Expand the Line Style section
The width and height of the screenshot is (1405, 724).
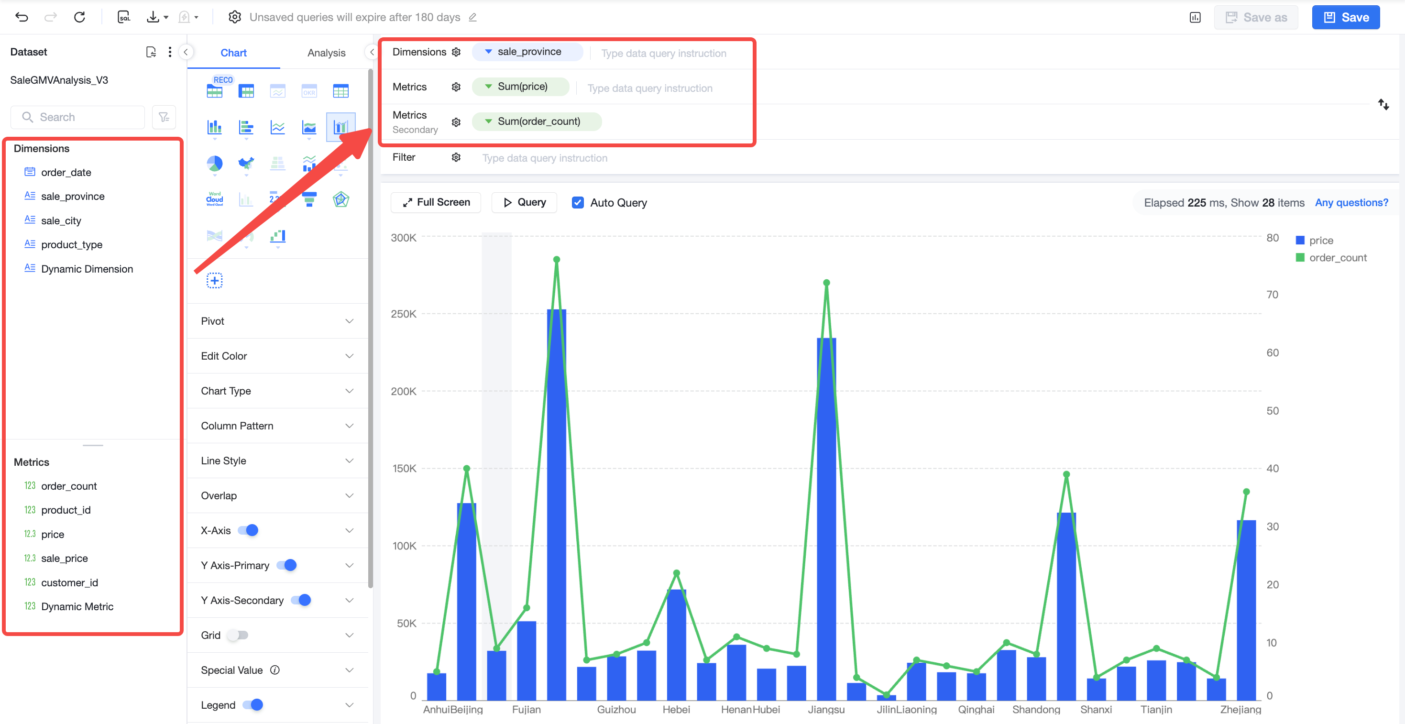pos(277,461)
